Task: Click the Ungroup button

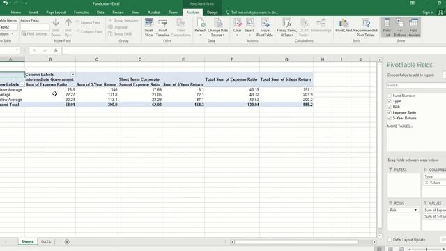Action: click(118, 27)
